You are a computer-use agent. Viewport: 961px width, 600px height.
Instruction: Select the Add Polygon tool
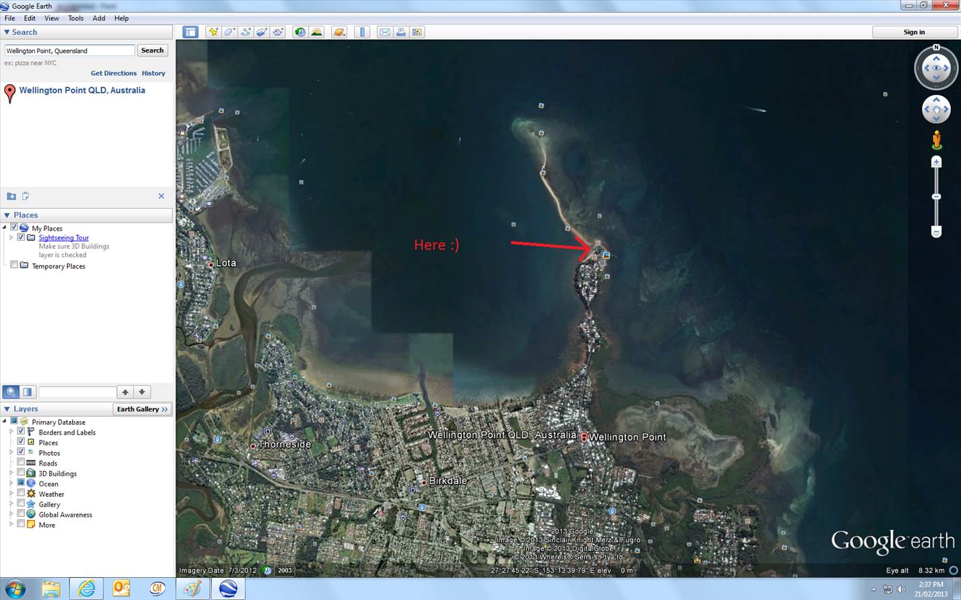[229, 32]
